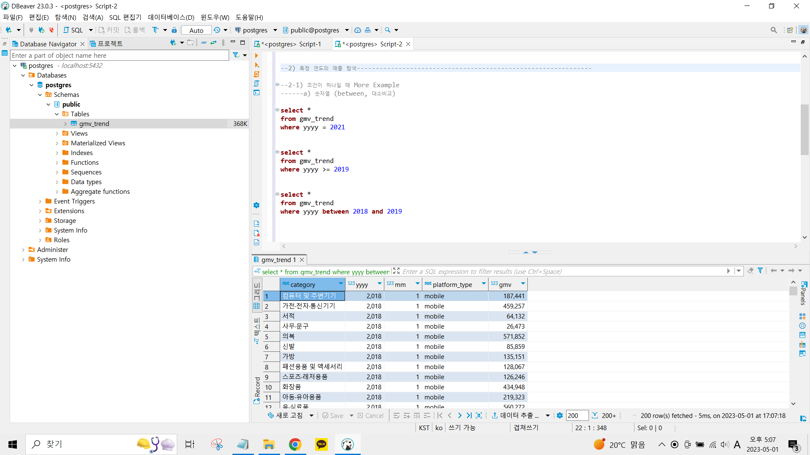Click the result set settings gear icon
The height and width of the screenshot is (455, 810).
559,416
